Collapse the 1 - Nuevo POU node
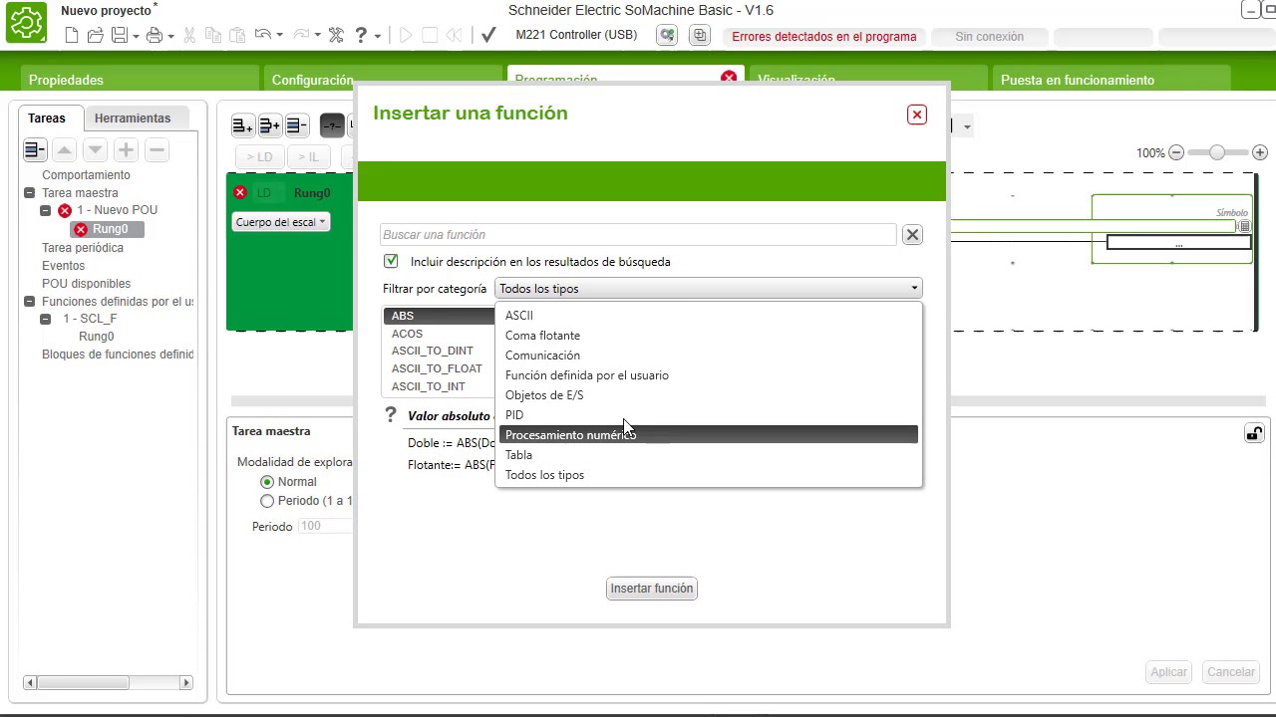Image resolution: width=1276 pixels, height=717 pixels. (x=46, y=210)
